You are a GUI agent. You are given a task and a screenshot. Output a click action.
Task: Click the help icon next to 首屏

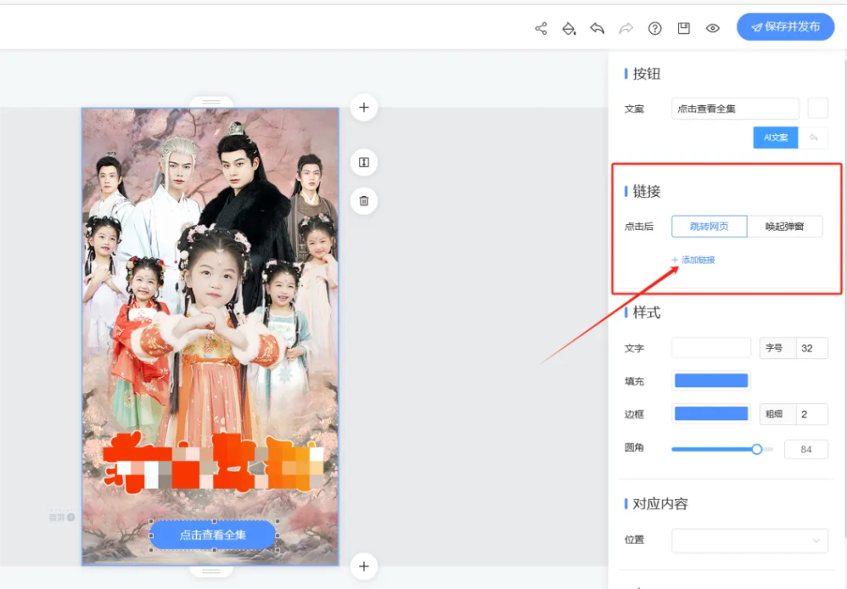pos(71,518)
